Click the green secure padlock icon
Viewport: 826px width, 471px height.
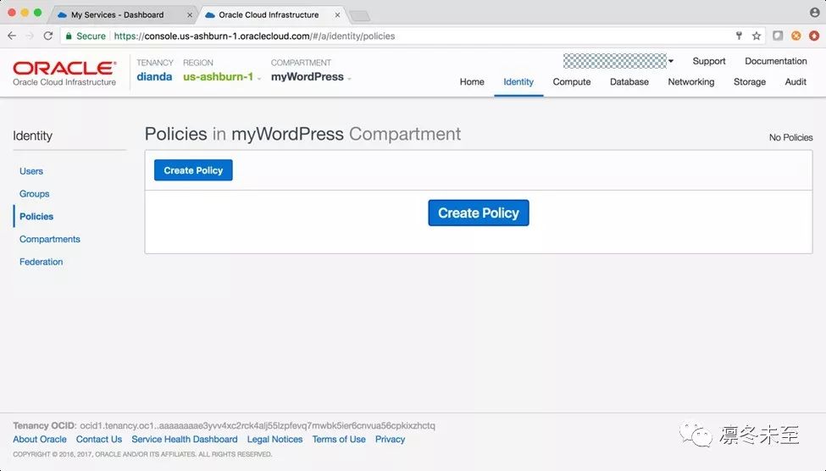pos(69,36)
